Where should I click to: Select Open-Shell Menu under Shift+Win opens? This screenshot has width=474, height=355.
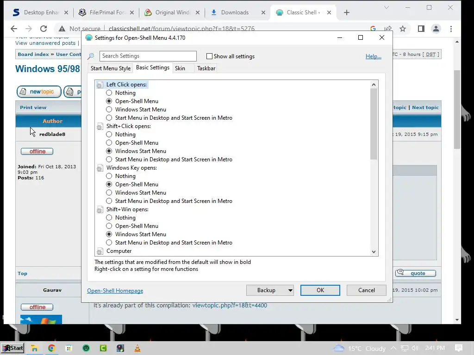pyautogui.click(x=109, y=226)
